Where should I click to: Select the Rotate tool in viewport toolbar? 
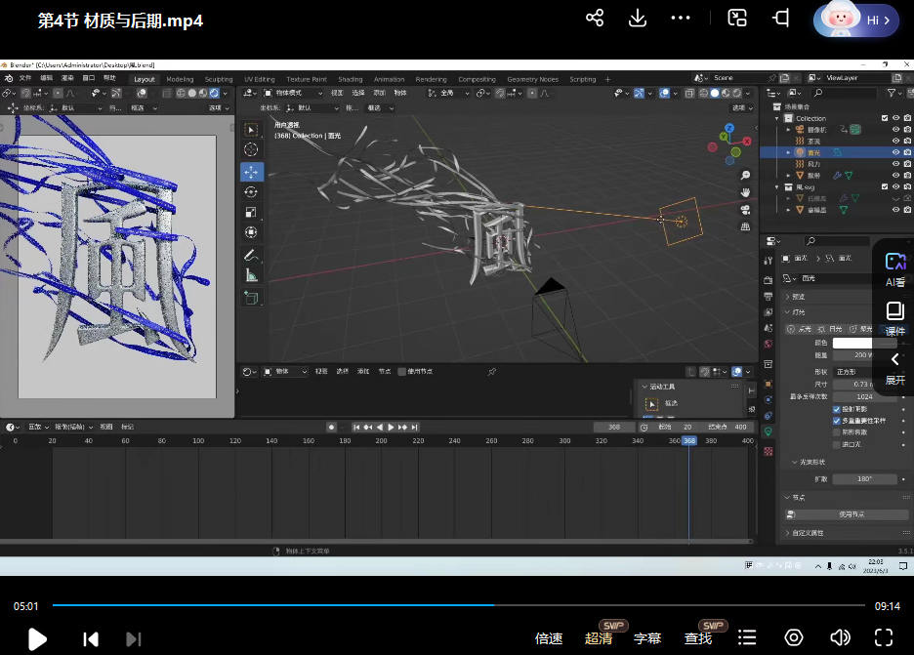click(251, 191)
